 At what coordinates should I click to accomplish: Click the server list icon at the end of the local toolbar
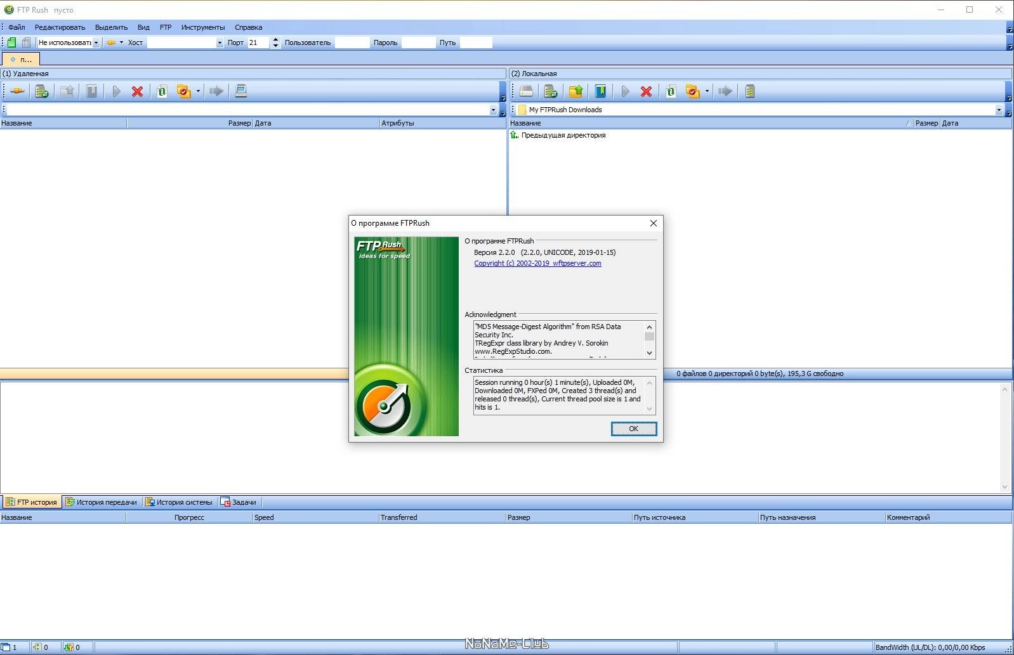coord(750,91)
